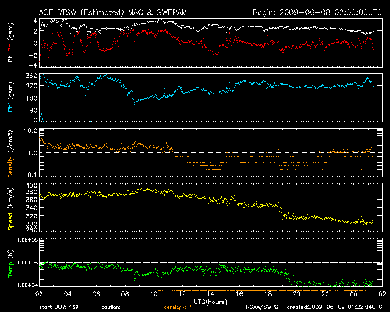Click the '320' tick on the Speed axis
The width and height of the screenshot is (390, 312).
point(32,216)
